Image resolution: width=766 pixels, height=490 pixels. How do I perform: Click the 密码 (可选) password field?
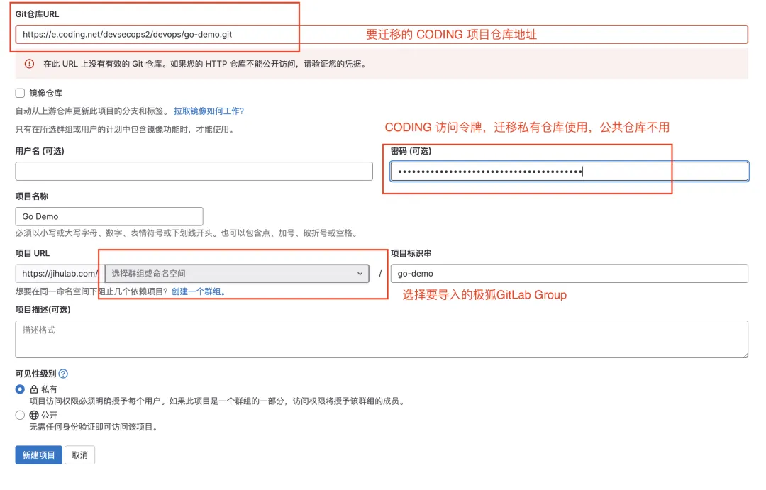click(x=569, y=172)
